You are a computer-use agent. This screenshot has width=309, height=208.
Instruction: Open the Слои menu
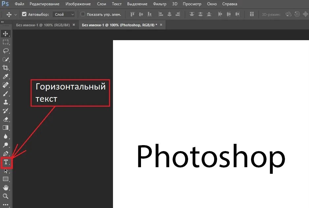(101, 4)
